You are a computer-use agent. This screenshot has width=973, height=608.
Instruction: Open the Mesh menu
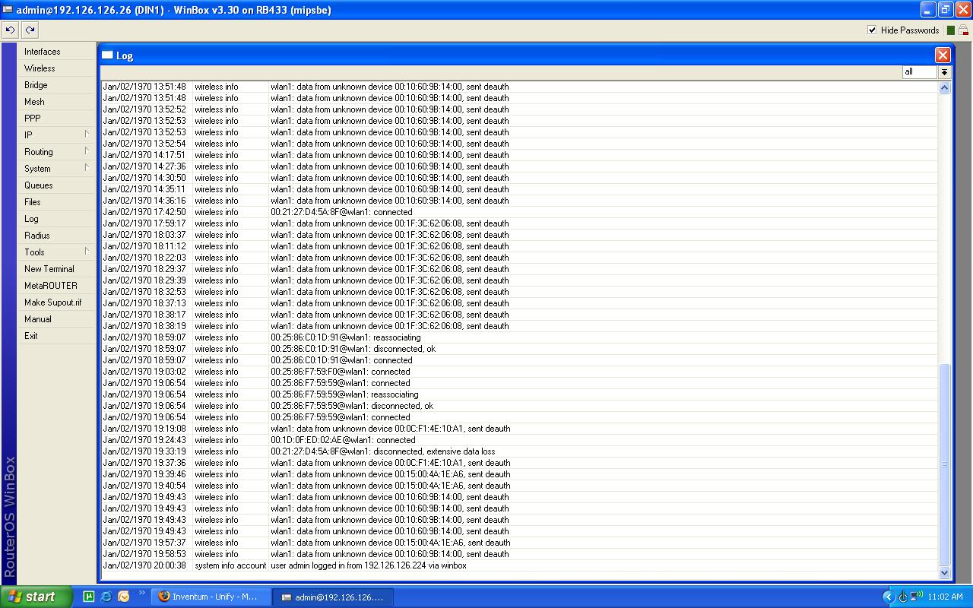coord(57,102)
